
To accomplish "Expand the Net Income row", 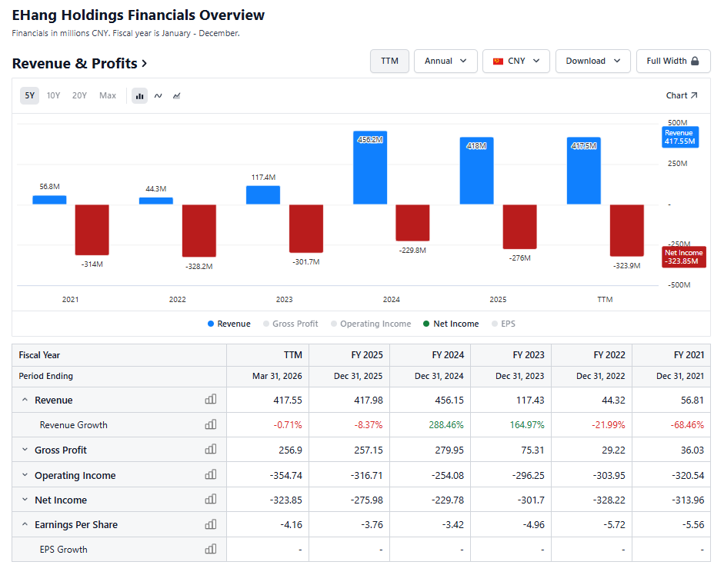I will [x=25, y=500].
